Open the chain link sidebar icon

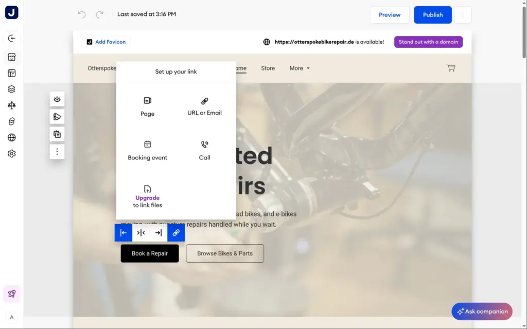[11, 121]
